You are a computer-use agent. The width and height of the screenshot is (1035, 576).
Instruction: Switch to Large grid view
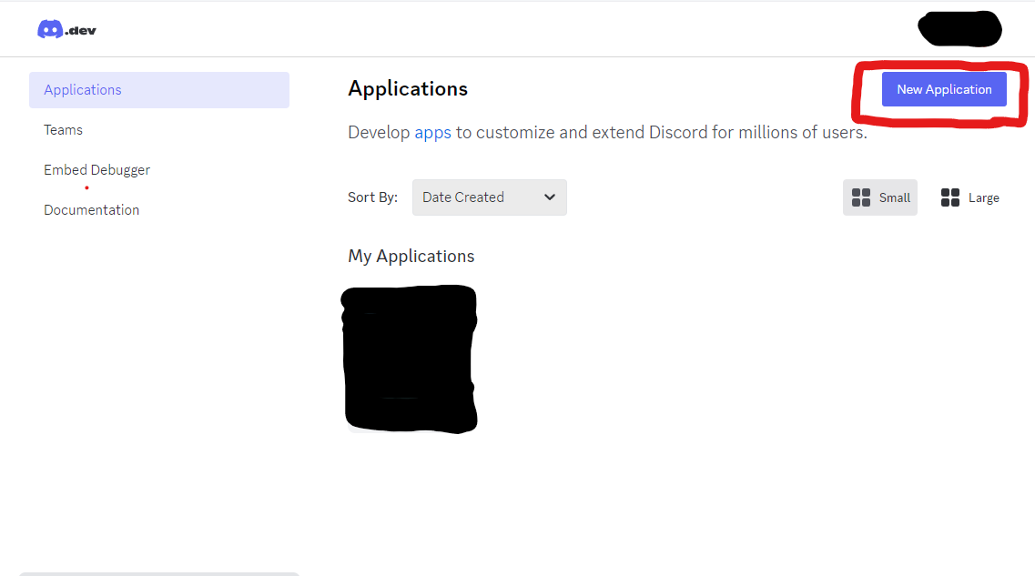[x=969, y=197]
